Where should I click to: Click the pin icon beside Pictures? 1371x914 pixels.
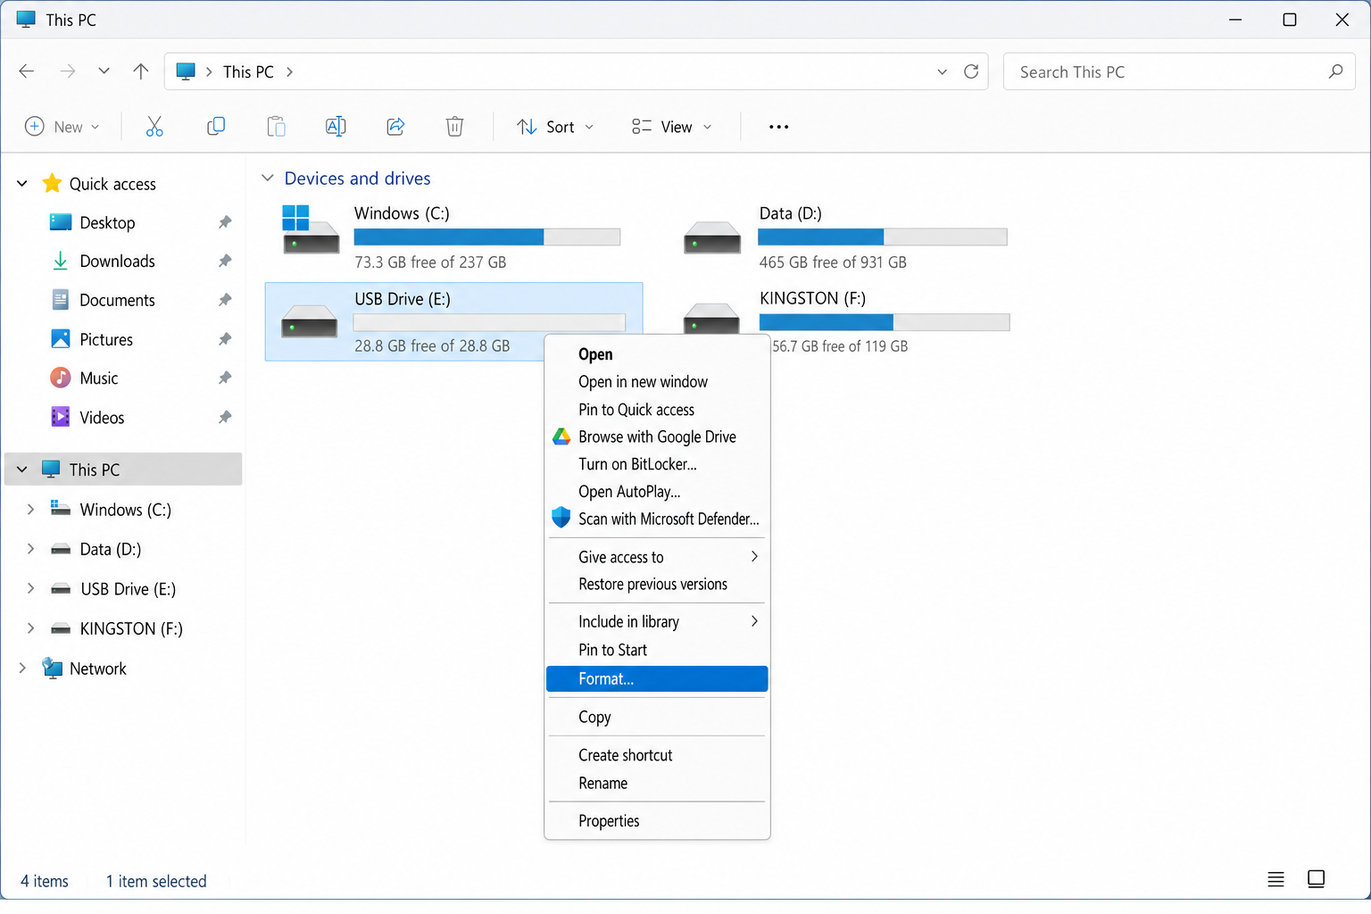[225, 339]
